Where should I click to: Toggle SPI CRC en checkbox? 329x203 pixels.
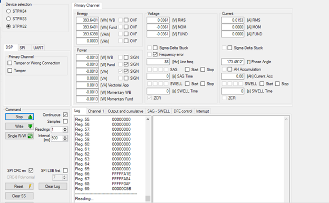click(31, 170)
